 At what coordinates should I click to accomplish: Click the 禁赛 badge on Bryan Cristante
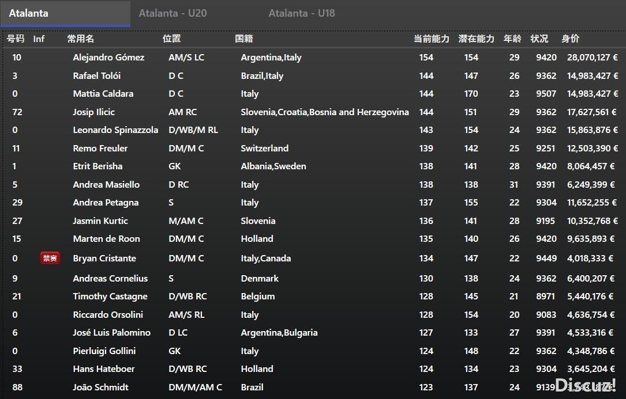pyautogui.click(x=50, y=259)
